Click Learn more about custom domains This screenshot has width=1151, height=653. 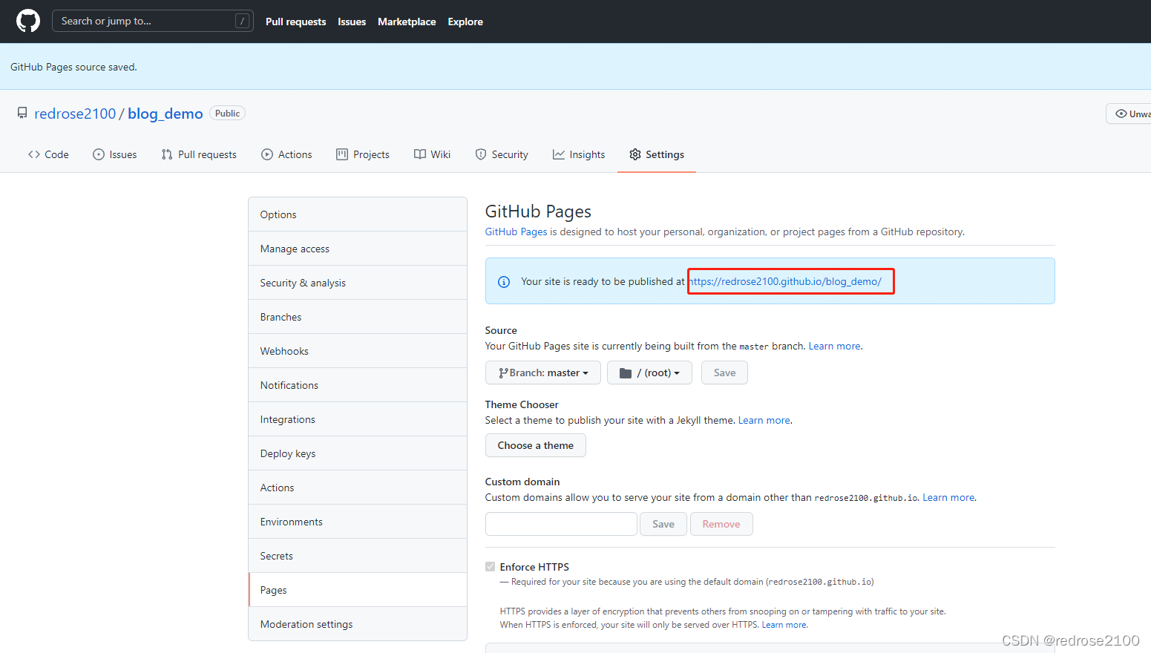(948, 497)
